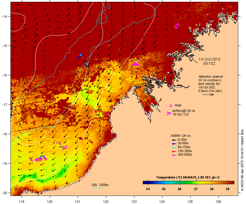Click longitude axis label 120
Viewport: 246px width, 204px height.
(50, 202)
